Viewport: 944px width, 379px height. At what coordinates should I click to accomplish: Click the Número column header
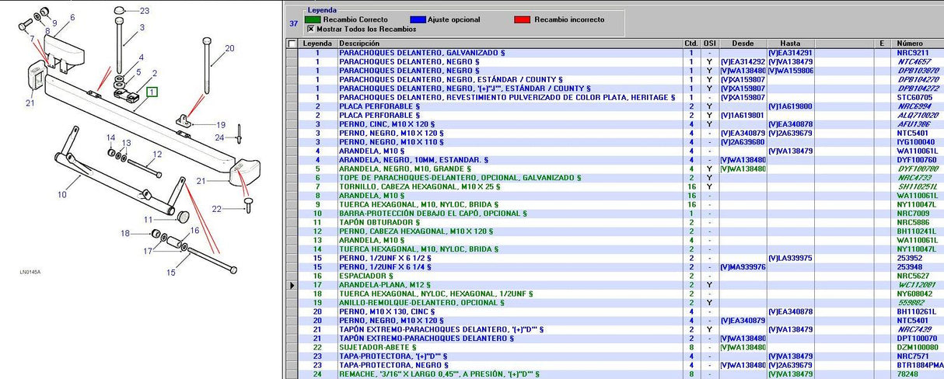pyautogui.click(x=910, y=43)
